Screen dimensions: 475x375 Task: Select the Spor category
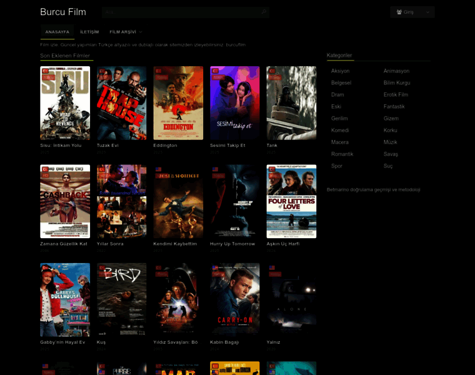click(x=336, y=166)
